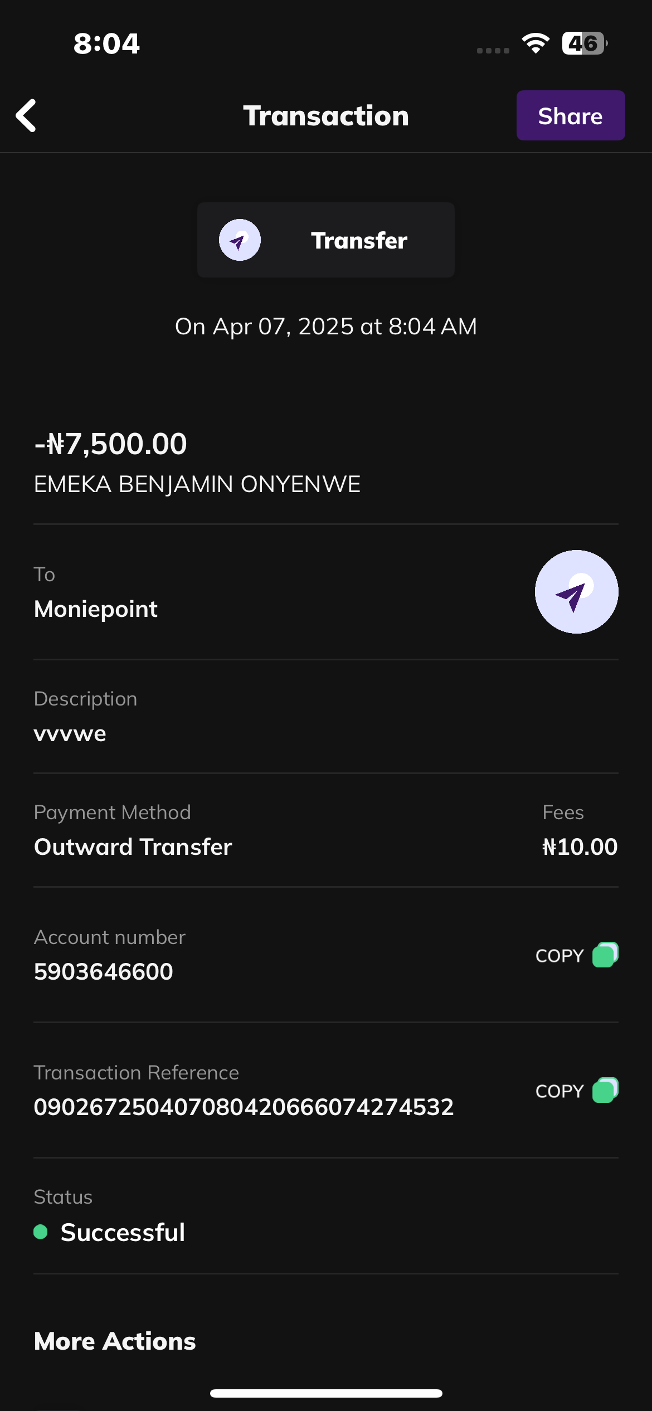Tap the -₦7,500.00 amount
The width and height of the screenshot is (652, 1411).
110,444
